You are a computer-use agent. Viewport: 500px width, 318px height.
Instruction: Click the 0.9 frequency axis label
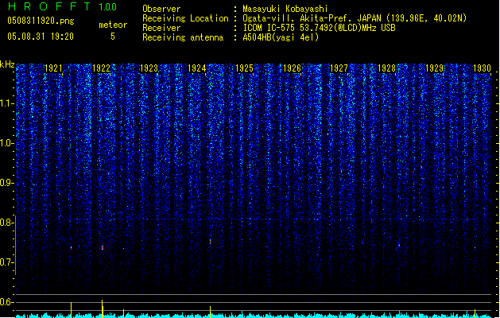point(7,183)
